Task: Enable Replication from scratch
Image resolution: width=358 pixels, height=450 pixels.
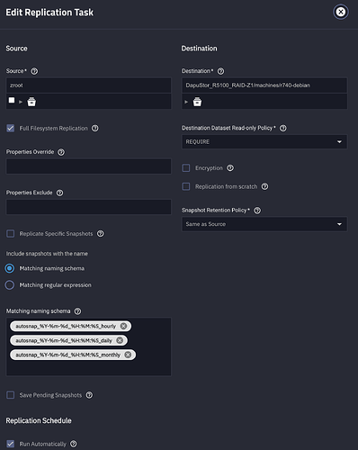Action: (x=186, y=186)
